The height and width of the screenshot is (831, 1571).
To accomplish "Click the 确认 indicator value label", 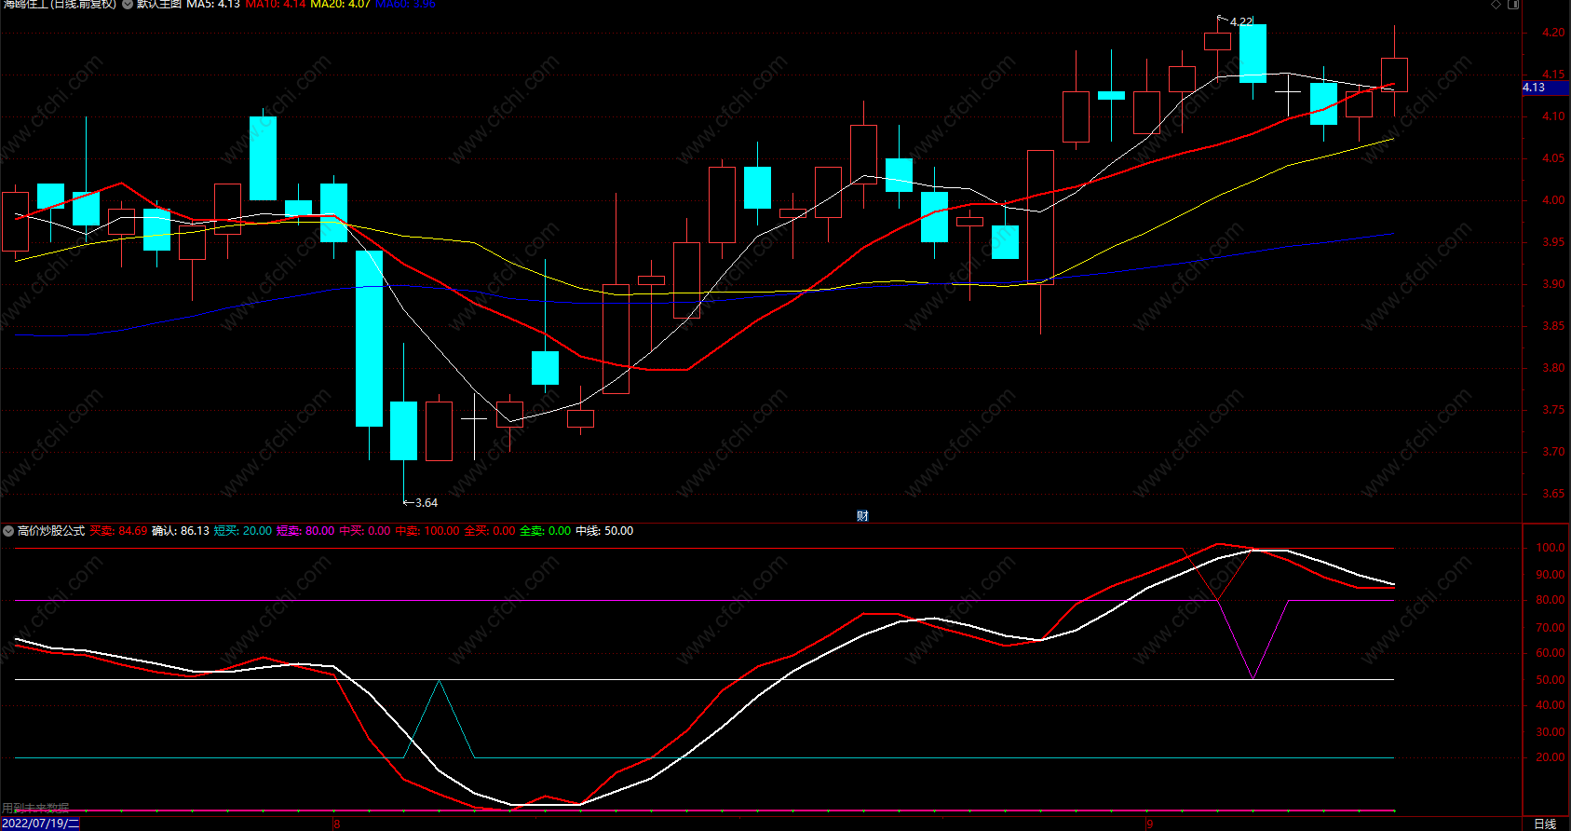I will pyautogui.click(x=181, y=531).
